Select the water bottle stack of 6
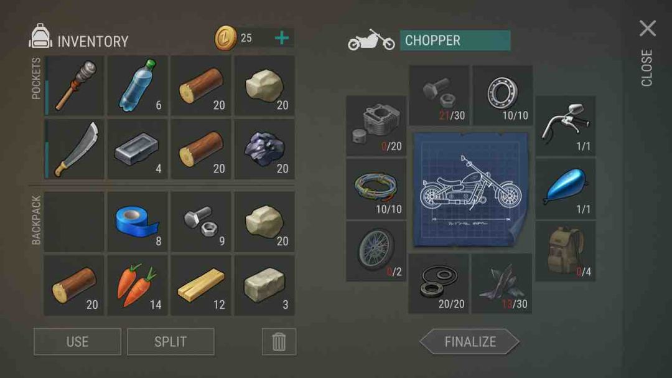Viewport: 672px width, 378px height. pyautogui.click(x=137, y=85)
